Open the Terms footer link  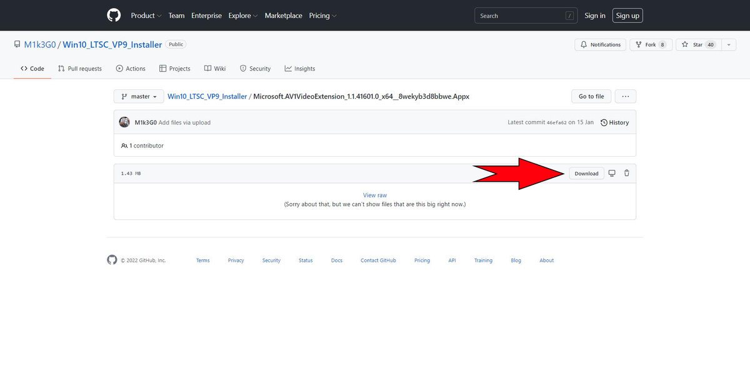point(203,260)
